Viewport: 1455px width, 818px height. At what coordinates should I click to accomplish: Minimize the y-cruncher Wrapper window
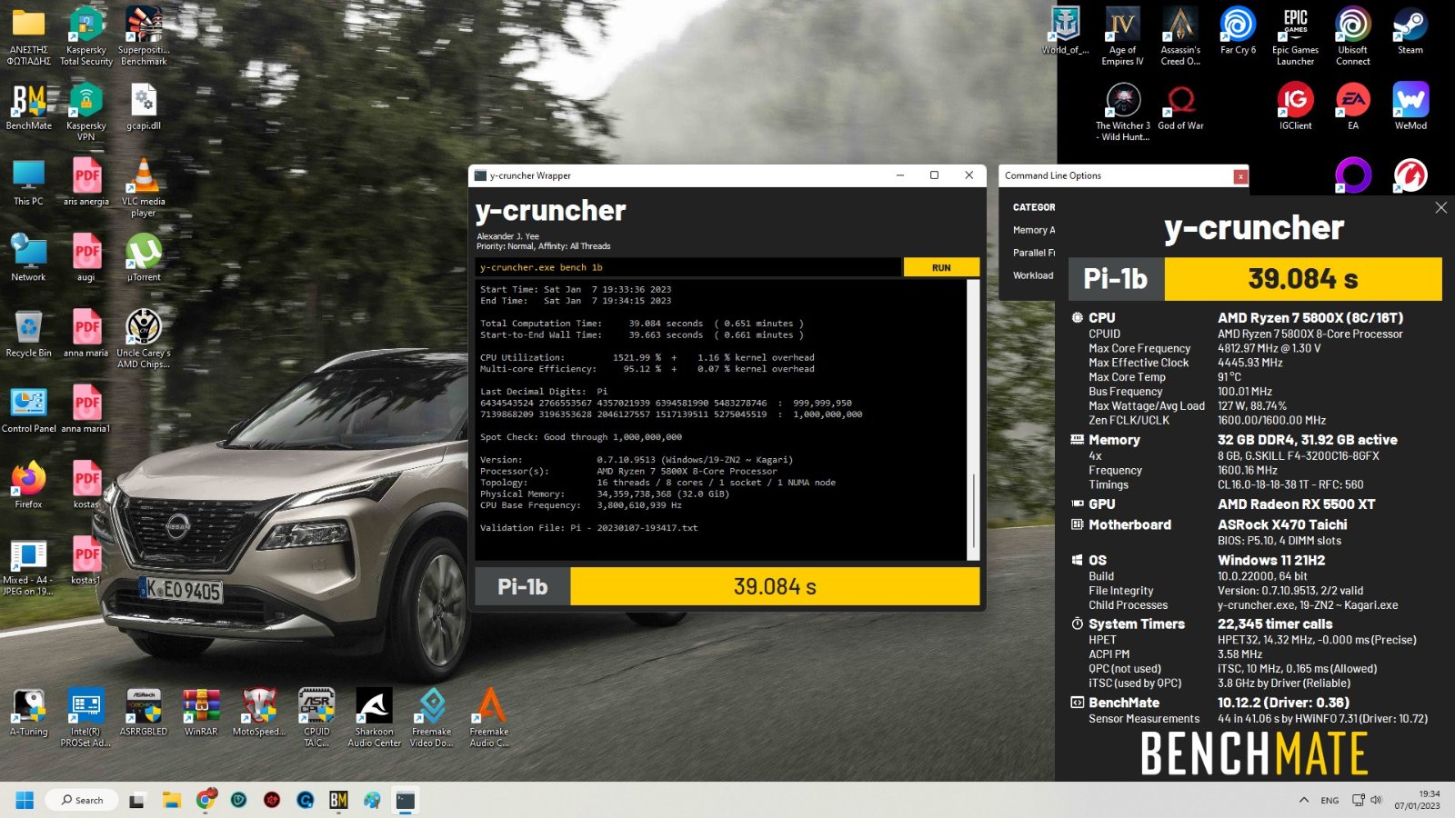pos(899,175)
